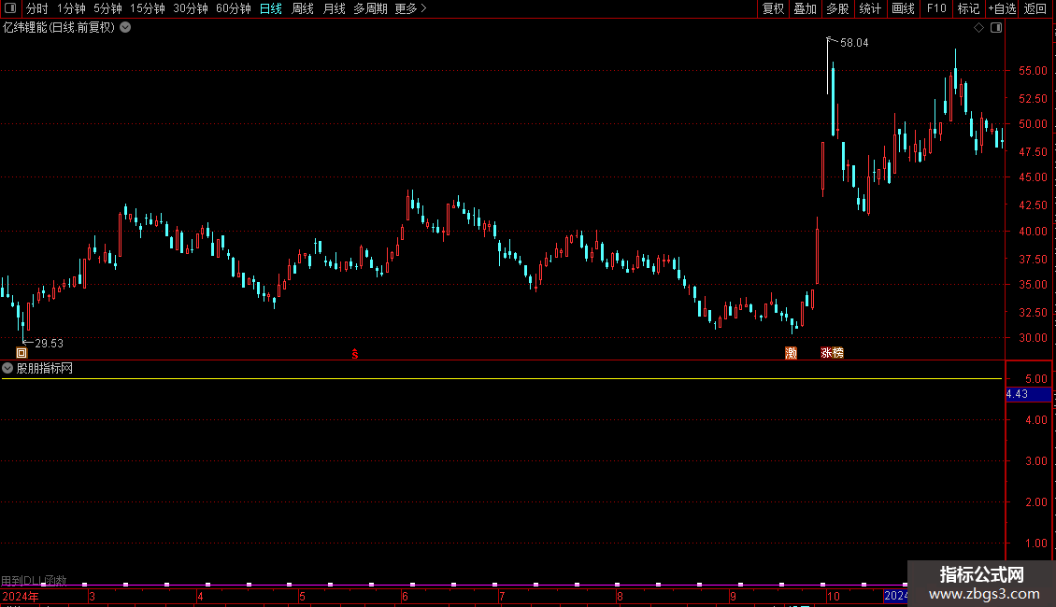Open the F10 company info
The width and height of the screenshot is (1056, 607).
click(936, 8)
